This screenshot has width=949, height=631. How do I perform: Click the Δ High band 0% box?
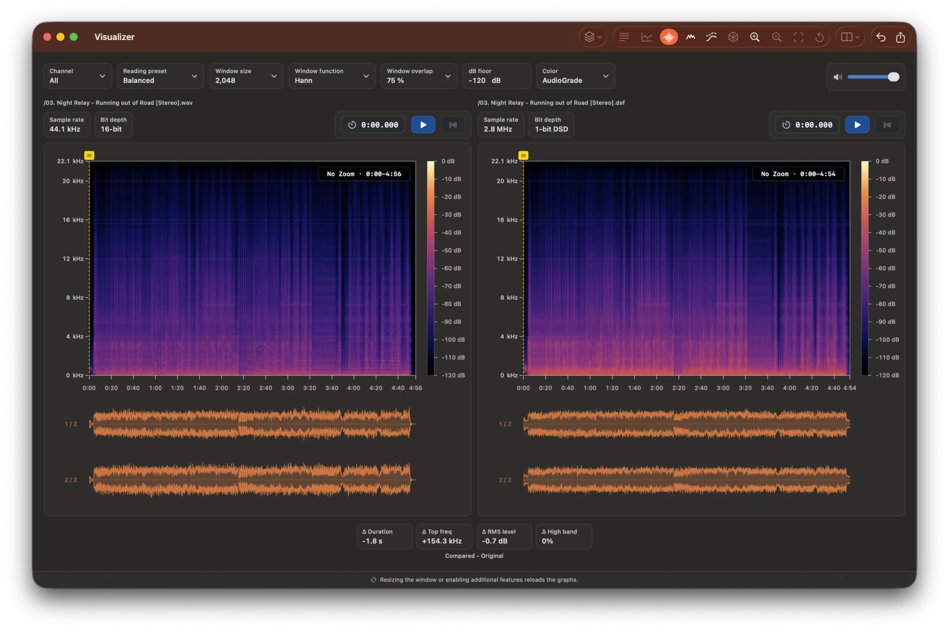click(x=564, y=536)
